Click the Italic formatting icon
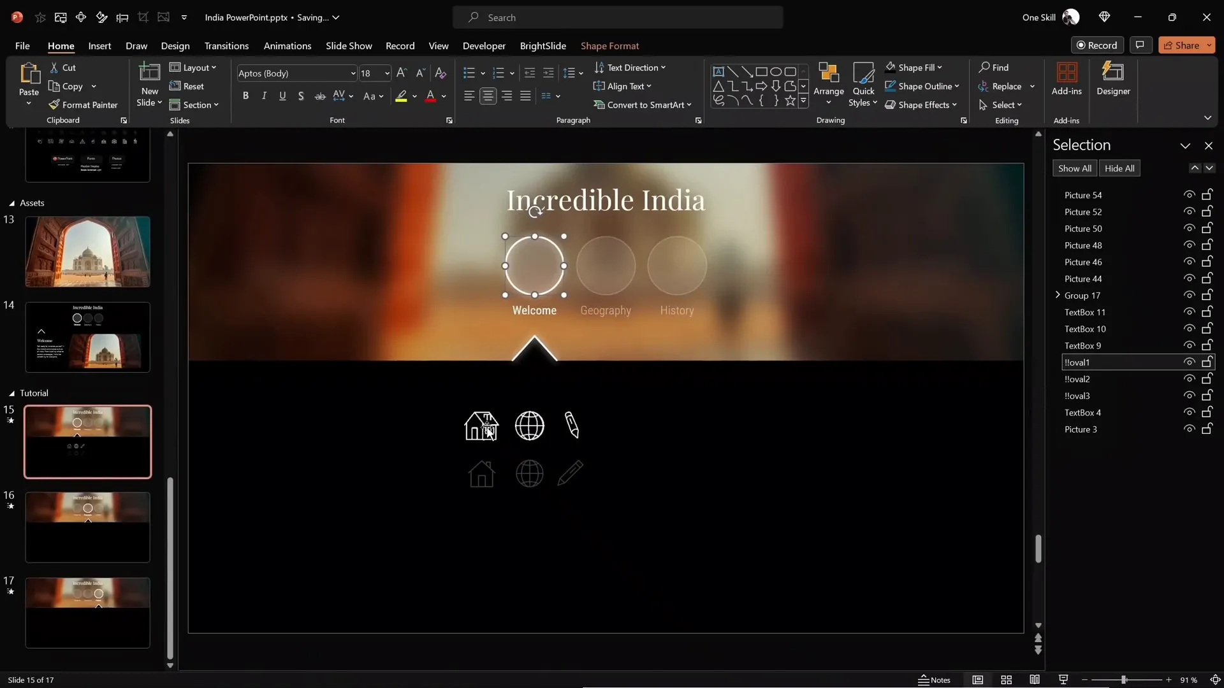This screenshot has height=688, width=1224. [264, 96]
